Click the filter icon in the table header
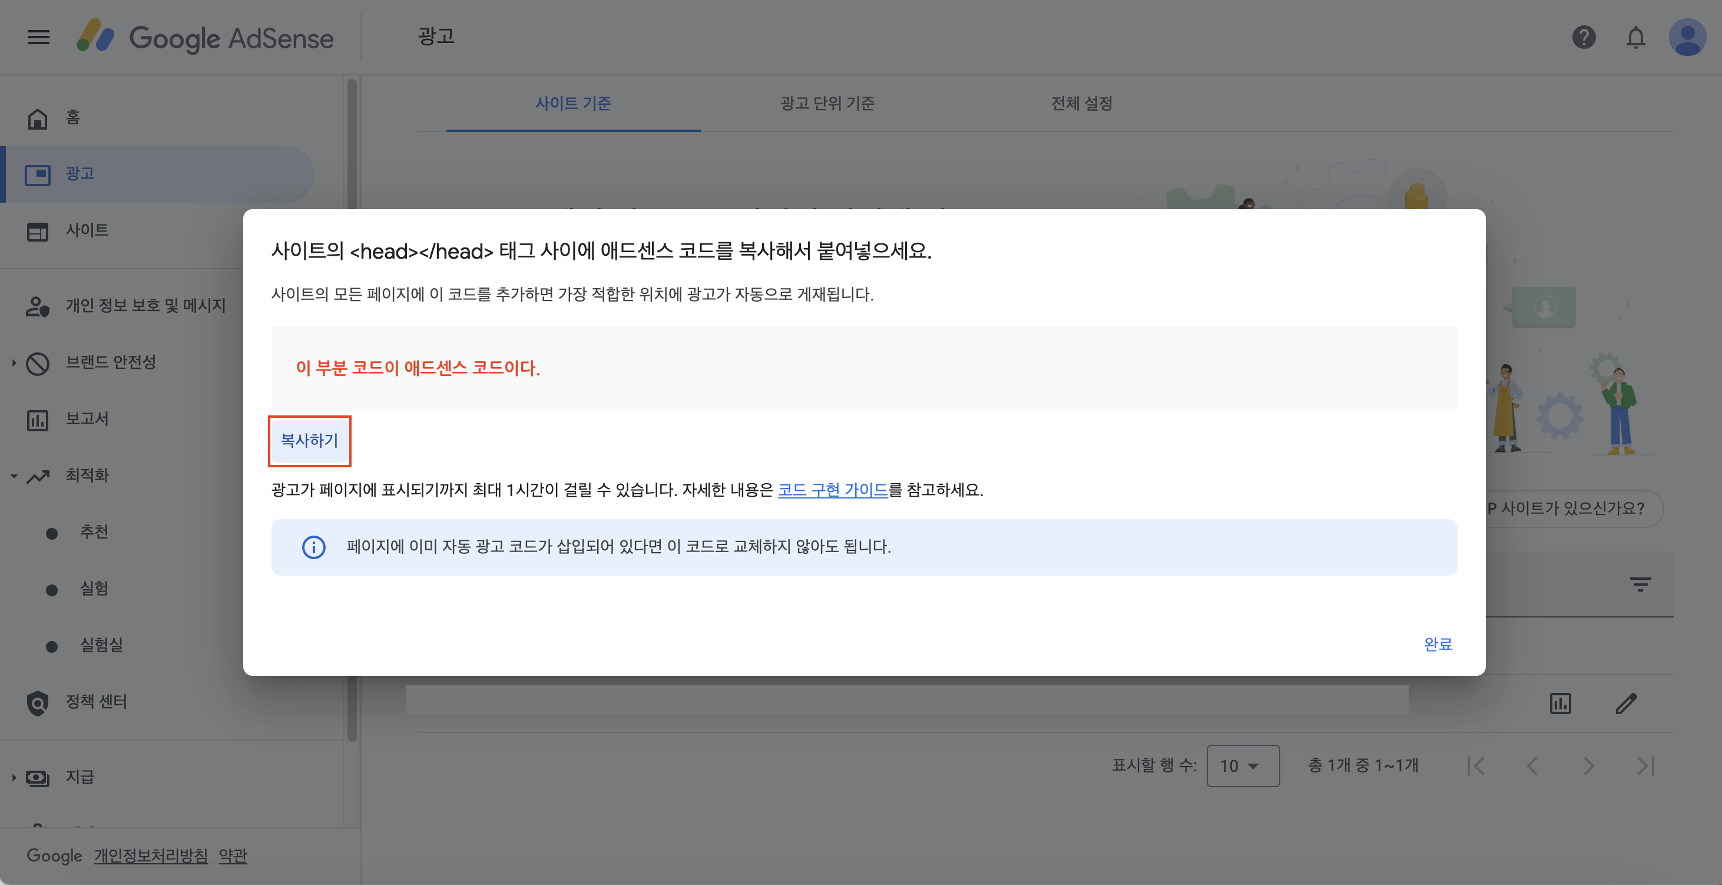 tap(1640, 584)
